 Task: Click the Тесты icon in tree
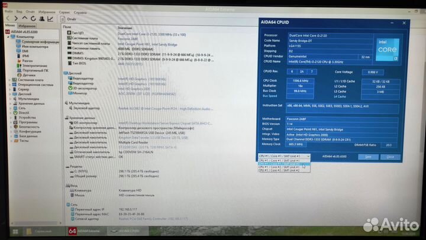point(16,141)
